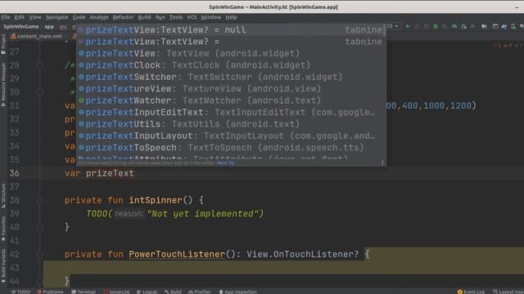The image size is (524, 294).
Task: Choose the prizeTextUtils completion item
Action: coord(230,124)
